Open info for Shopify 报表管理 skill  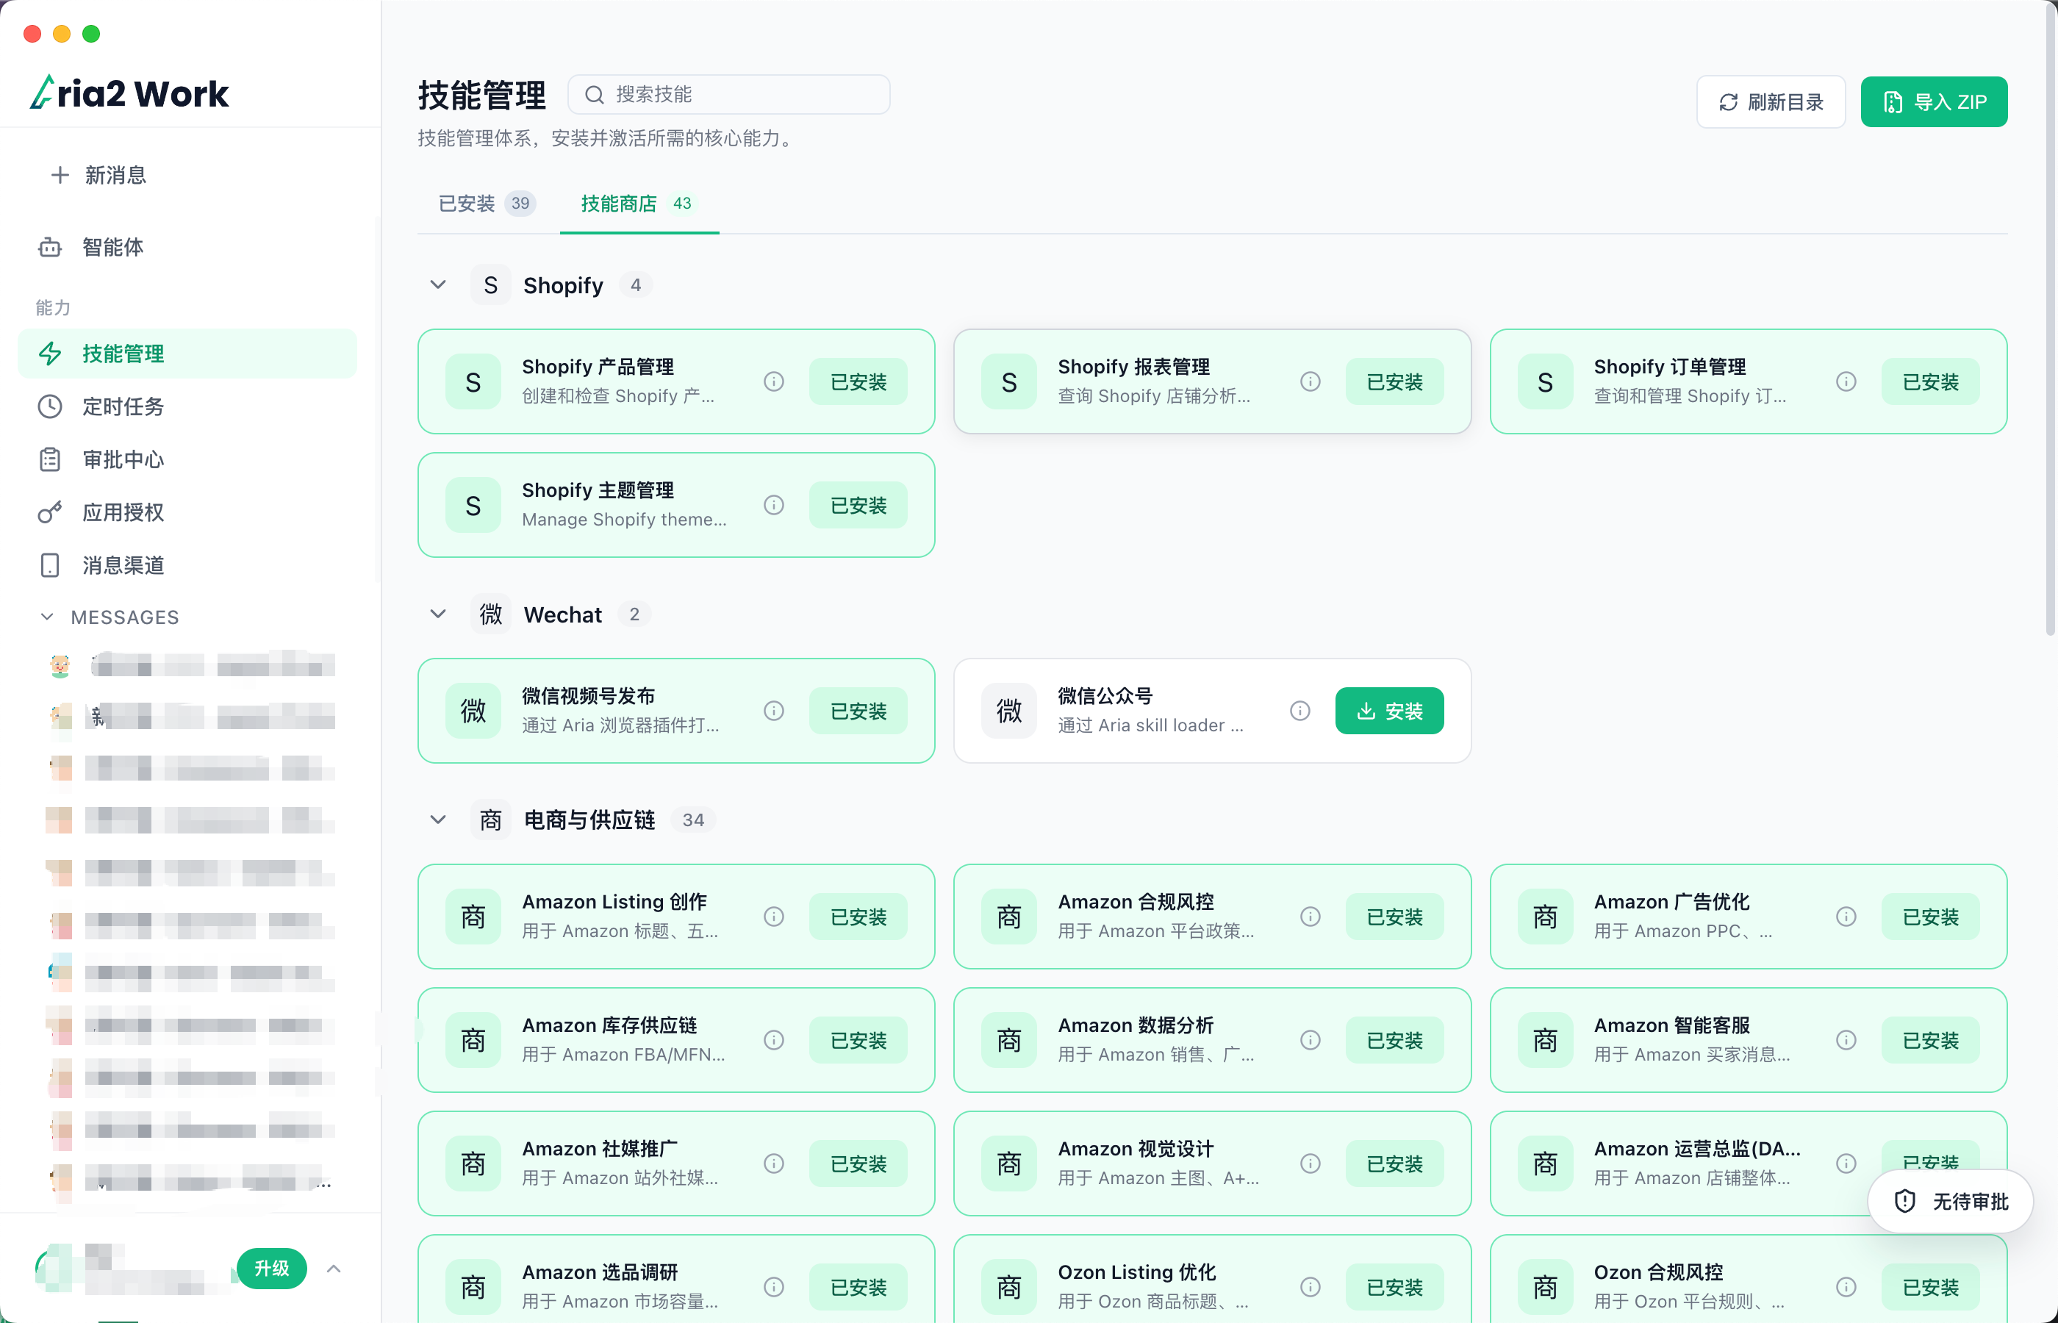(x=1310, y=381)
